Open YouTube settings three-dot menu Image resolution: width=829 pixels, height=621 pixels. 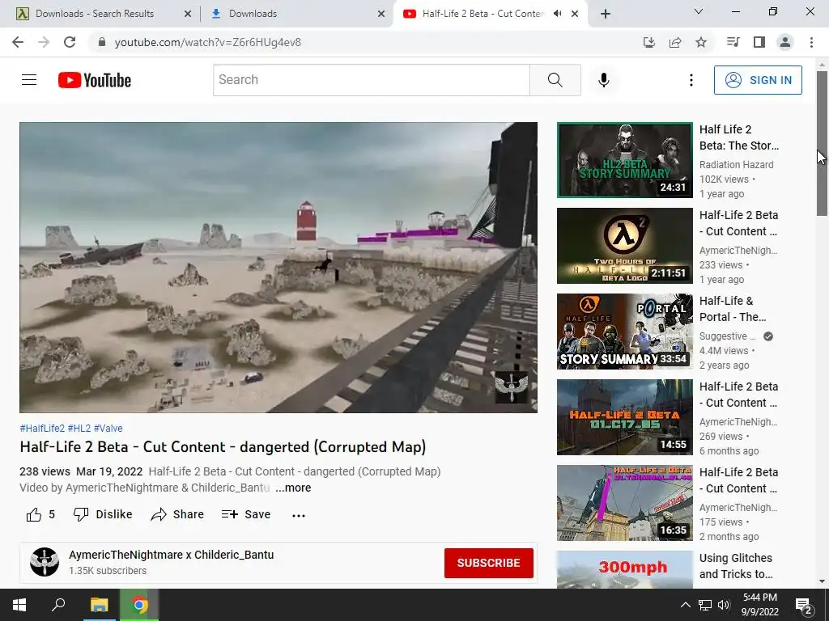pyautogui.click(x=691, y=80)
